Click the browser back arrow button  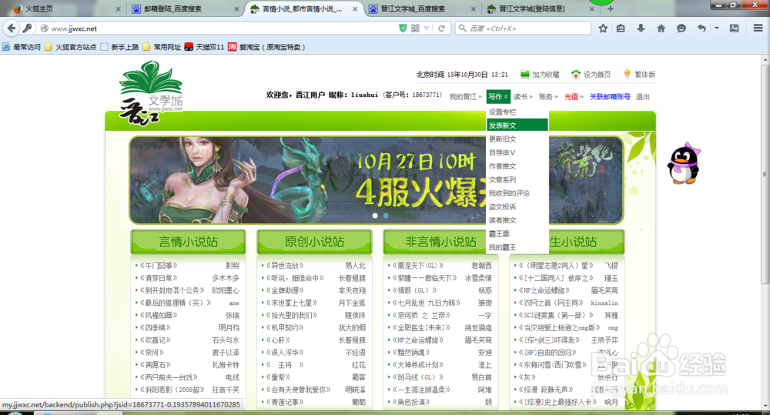(12, 28)
